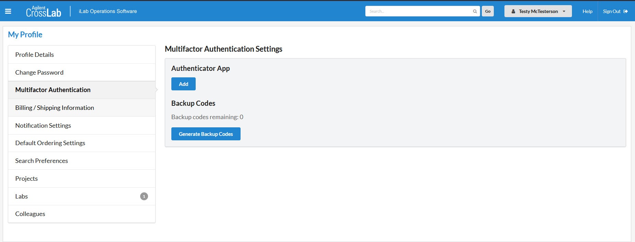Click the Labs count badge
635x242 pixels.
click(144, 196)
